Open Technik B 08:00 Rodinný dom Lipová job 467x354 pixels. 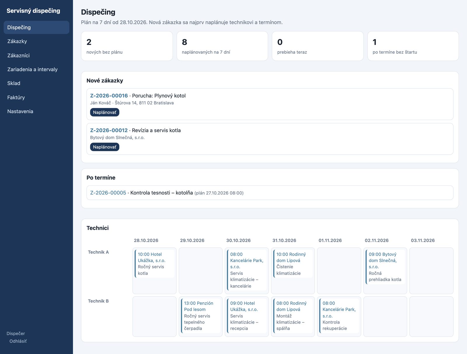click(x=293, y=316)
